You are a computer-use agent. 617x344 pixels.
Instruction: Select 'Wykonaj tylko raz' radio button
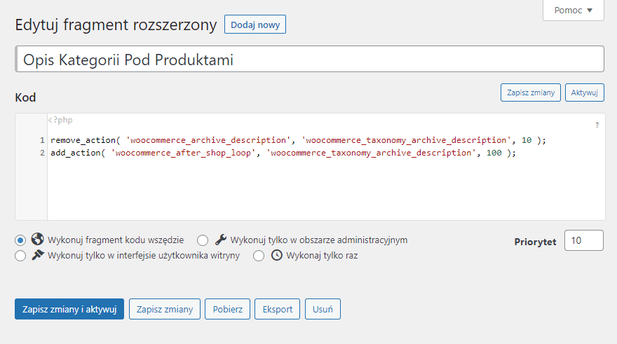coord(259,256)
